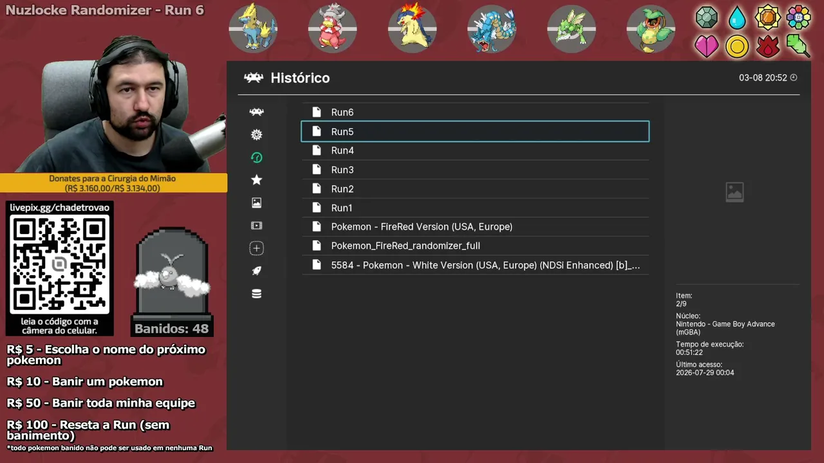The height and width of the screenshot is (463, 824).
Task: Select the Run2 history entry
Action: pyautogui.click(x=475, y=188)
